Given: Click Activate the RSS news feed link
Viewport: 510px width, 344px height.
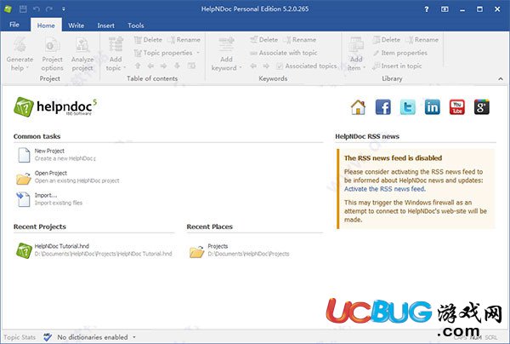Looking at the screenshot, I should tap(385, 189).
